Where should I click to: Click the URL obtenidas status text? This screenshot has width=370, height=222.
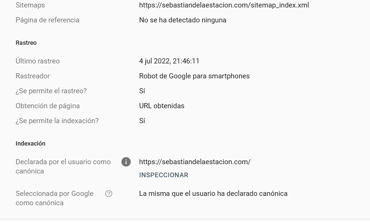162,106
